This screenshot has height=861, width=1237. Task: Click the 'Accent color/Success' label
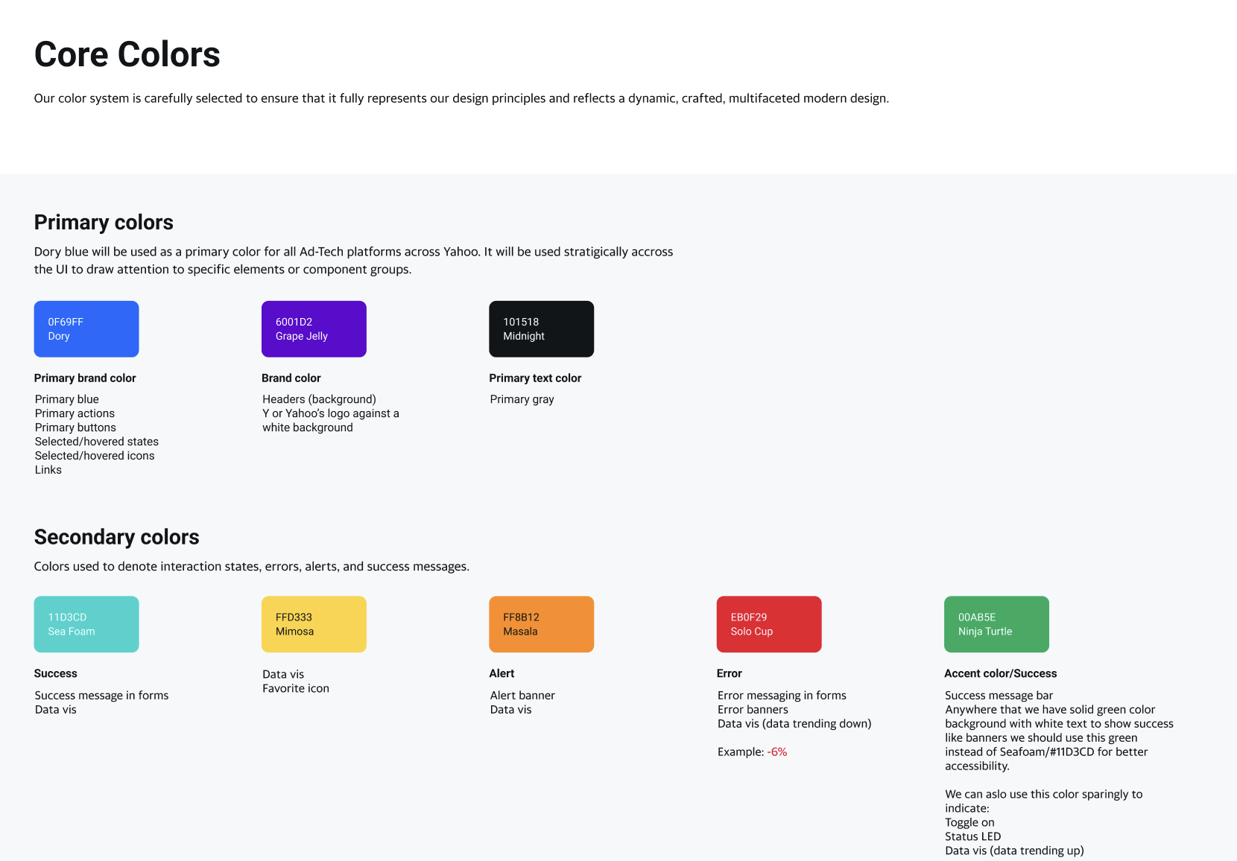pyautogui.click(x=1000, y=673)
